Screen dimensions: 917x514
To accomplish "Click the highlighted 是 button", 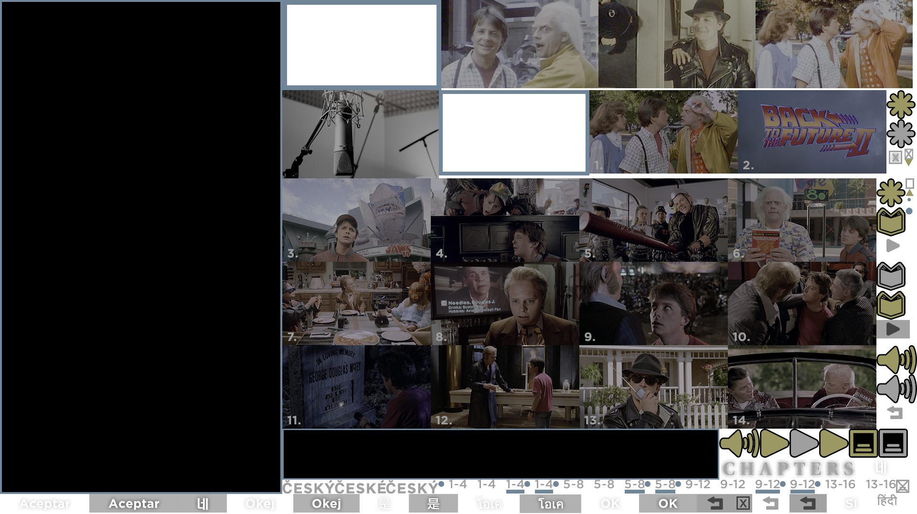I will (433, 504).
